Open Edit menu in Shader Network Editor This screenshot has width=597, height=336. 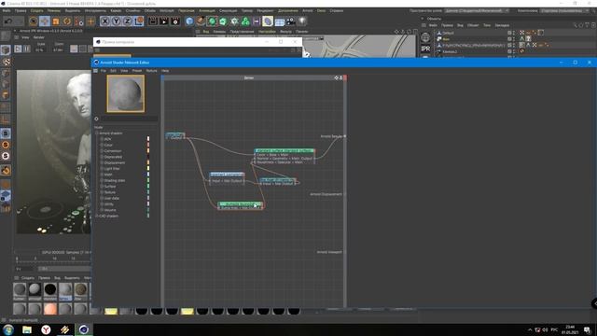pyautogui.click(x=113, y=71)
